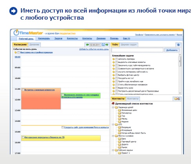
Task: Open 'Встреча с важным клиентом' event link
Action: (x=40, y=90)
